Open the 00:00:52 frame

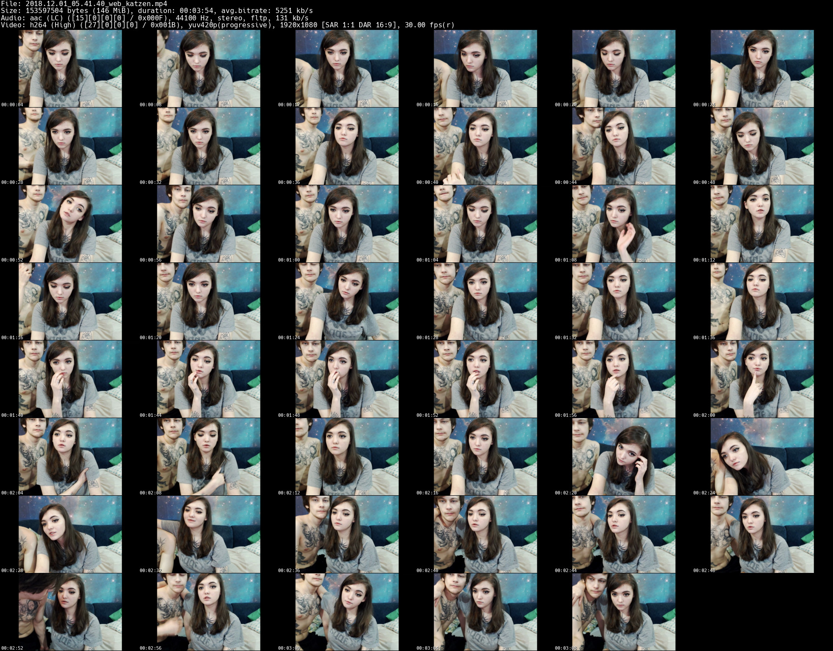[70, 224]
